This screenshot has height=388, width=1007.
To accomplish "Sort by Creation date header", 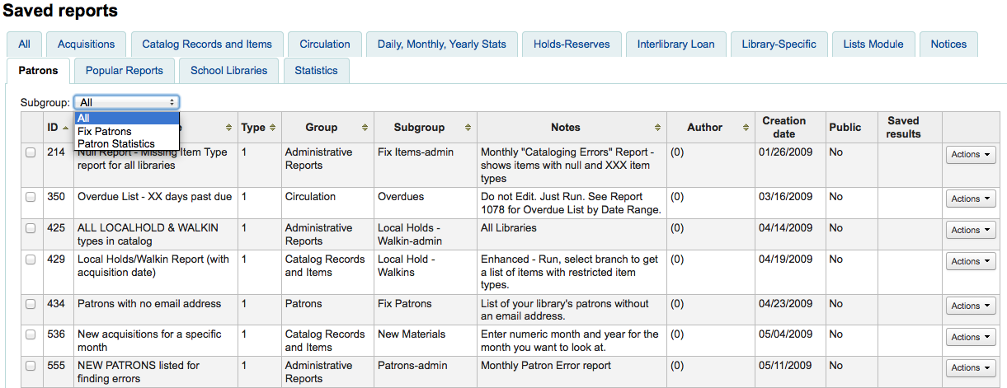I will [x=783, y=127].
